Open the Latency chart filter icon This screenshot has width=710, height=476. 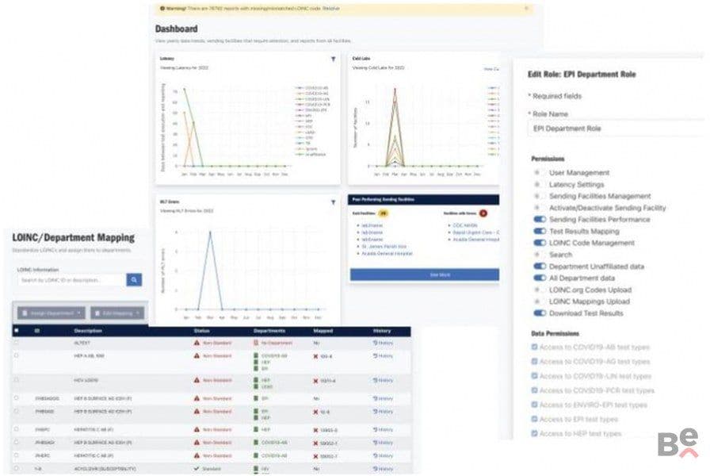click(334, 59)
